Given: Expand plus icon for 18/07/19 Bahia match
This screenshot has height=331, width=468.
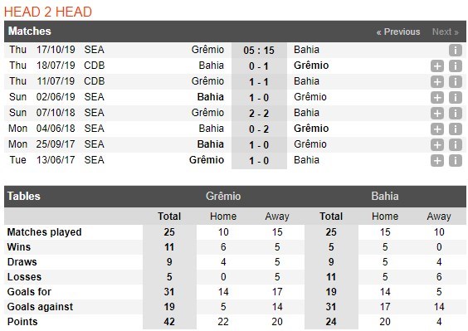Looking at the screenshot, I should tap(437, 66).
